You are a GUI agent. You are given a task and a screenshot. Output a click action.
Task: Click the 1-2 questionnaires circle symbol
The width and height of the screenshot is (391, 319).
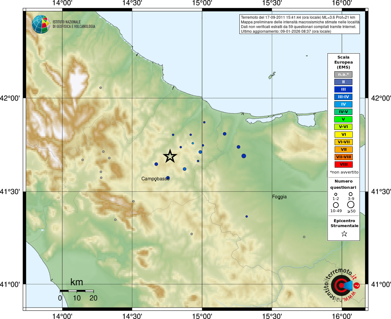coord(336,194)
